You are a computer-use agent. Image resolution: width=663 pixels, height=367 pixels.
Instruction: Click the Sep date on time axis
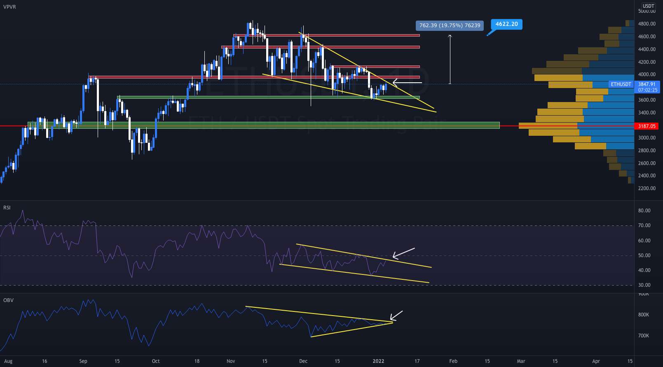click(83, 361)
